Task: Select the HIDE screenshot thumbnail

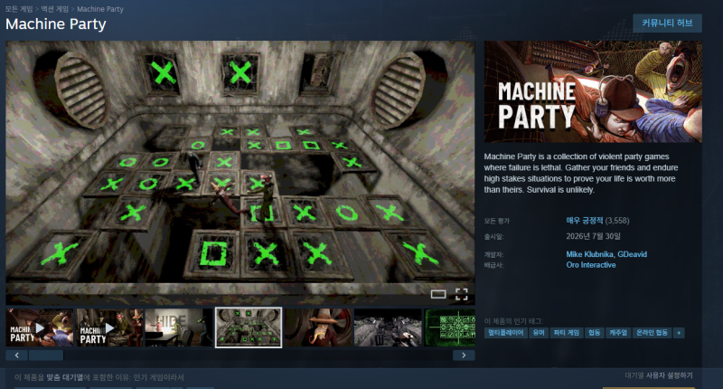Action: 179,327
